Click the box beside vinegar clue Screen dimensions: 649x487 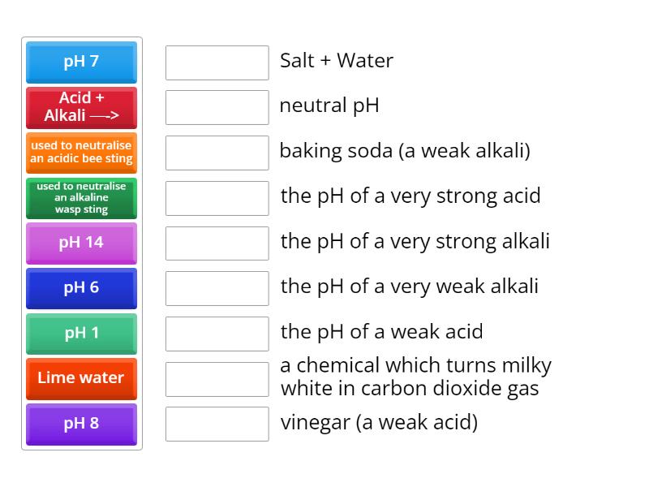216,423
